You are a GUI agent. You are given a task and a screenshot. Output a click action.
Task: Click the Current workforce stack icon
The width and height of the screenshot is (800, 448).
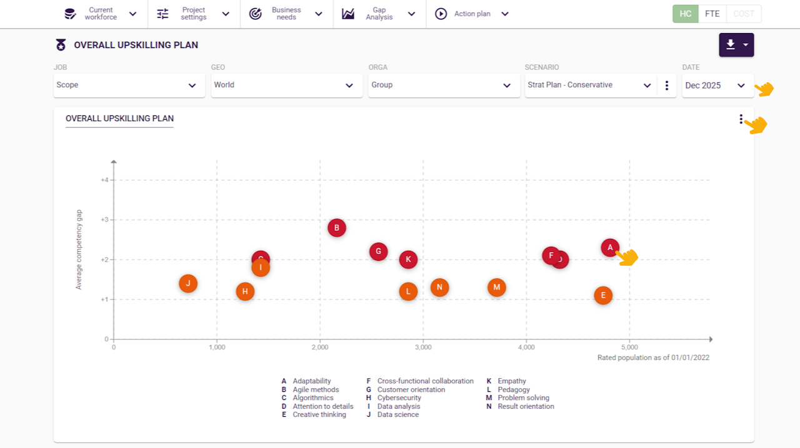tap(71, 14)
